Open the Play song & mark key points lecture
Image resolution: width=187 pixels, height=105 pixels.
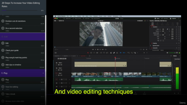22,59
